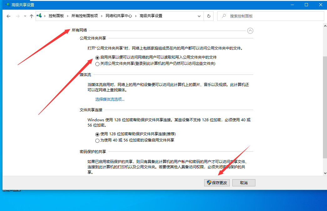
Task: Select 启用共享以便可以访问网络的用户 radio button
Action: click(97, 58)
